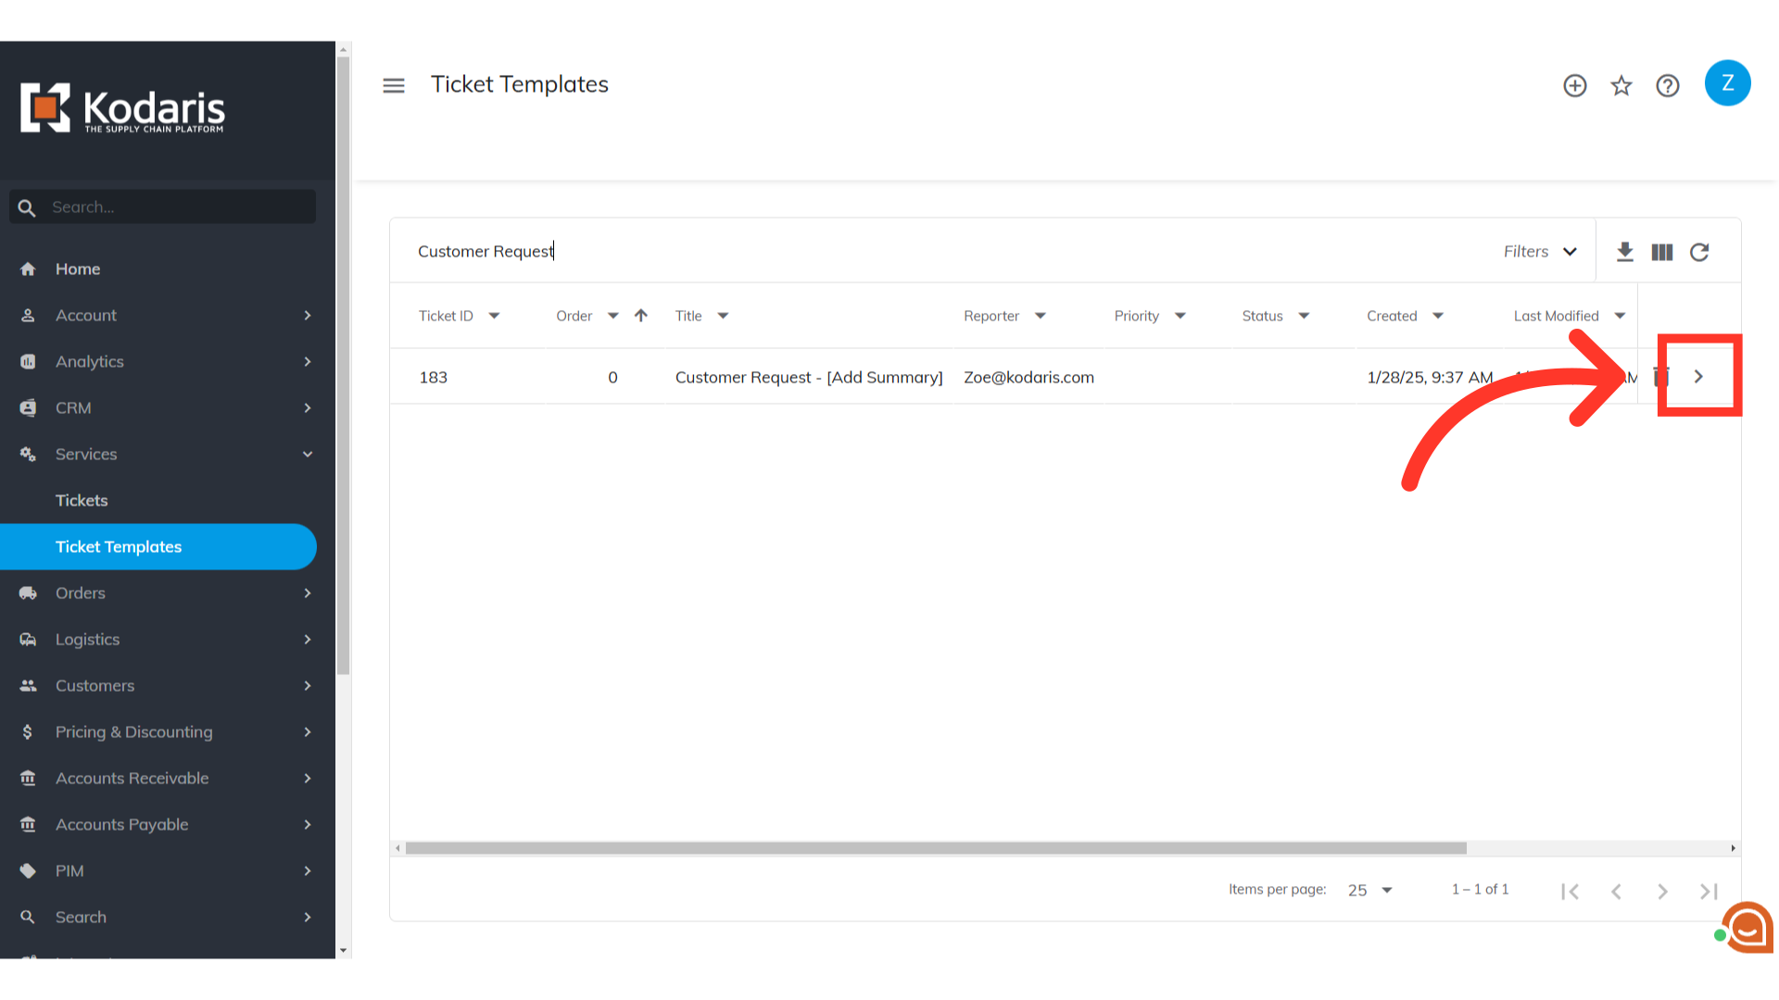The height and width of the screenshot is (1000, 1779).
Task: Open the column chooser icon
Action: click(x=1662, y=252)
